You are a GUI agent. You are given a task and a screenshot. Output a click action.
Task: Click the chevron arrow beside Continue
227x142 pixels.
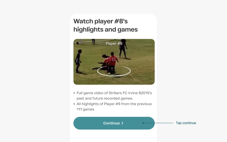pos(122,123)
